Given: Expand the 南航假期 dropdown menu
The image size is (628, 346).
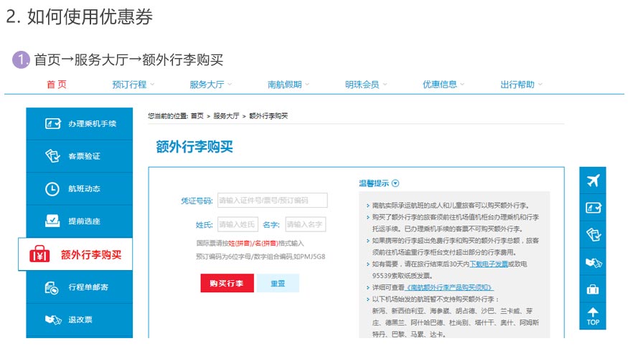Looking at the screenshot, I should pos(289,85).
